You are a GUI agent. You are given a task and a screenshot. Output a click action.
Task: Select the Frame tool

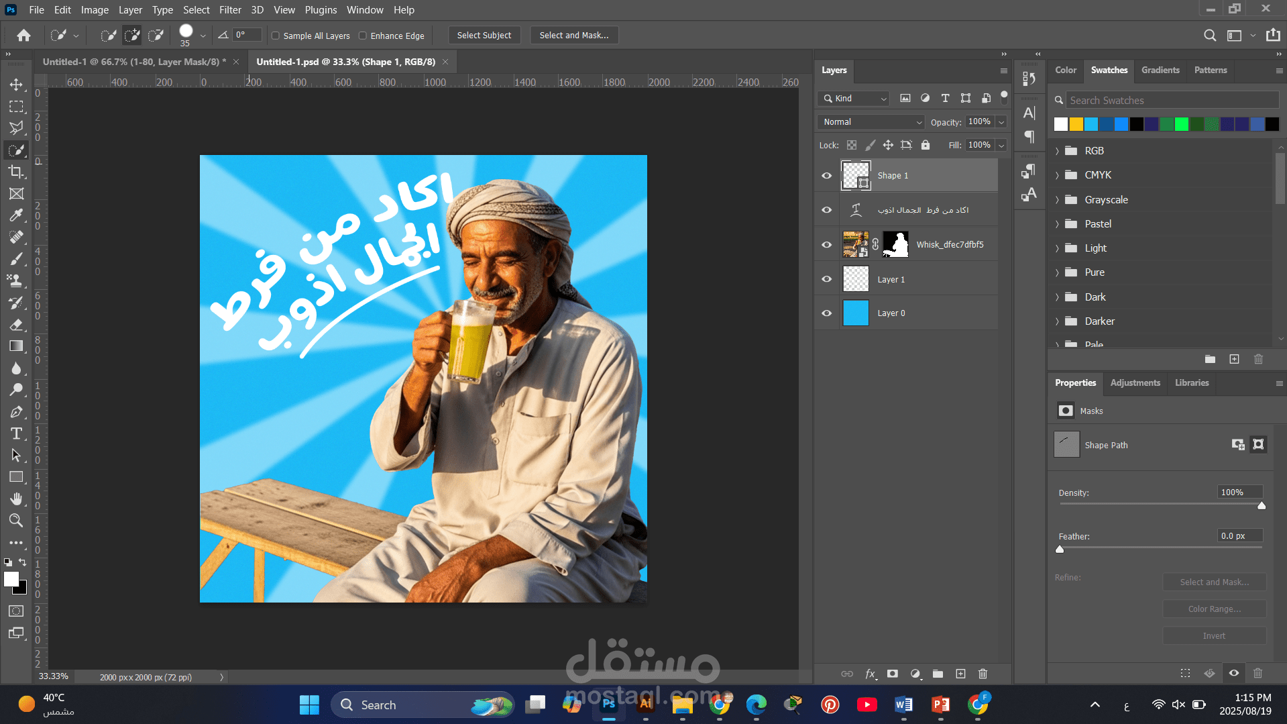click(x=16, y=194)
